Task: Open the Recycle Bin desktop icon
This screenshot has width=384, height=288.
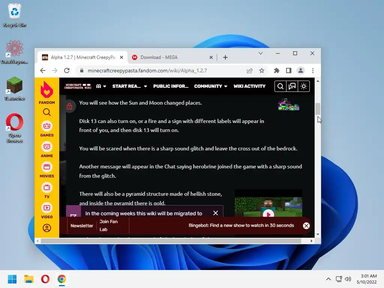Action: [15, 15]
